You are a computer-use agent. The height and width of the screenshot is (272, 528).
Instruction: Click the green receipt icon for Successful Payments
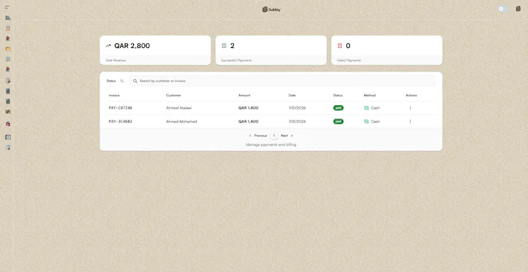click(x=224, y=45)
